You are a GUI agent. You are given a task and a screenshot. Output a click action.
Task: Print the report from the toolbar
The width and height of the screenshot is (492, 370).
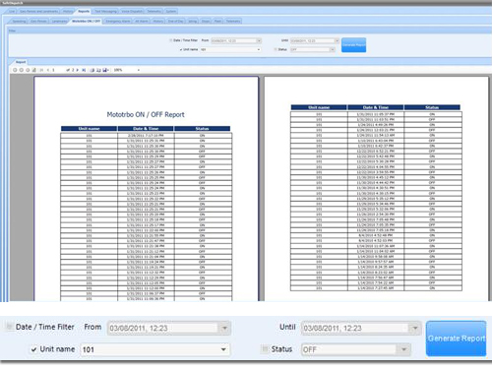pyautogui.click(x=92, y=70)
